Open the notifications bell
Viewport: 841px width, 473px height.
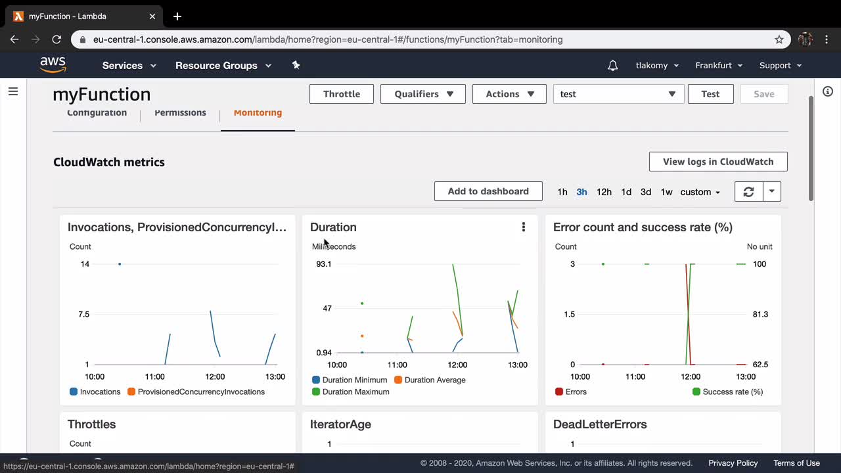(x=612, y=65)
